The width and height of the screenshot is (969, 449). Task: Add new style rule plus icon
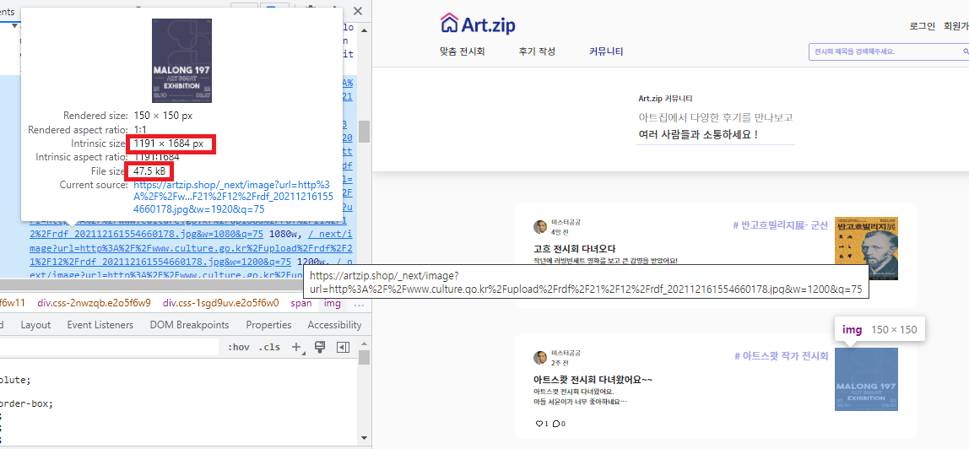[x=296, y=347]
